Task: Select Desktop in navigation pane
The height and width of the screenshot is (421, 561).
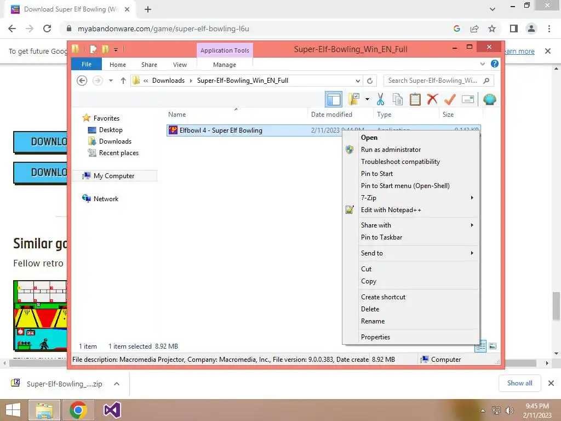Action: pyautogui.click(x=111, y=130)
